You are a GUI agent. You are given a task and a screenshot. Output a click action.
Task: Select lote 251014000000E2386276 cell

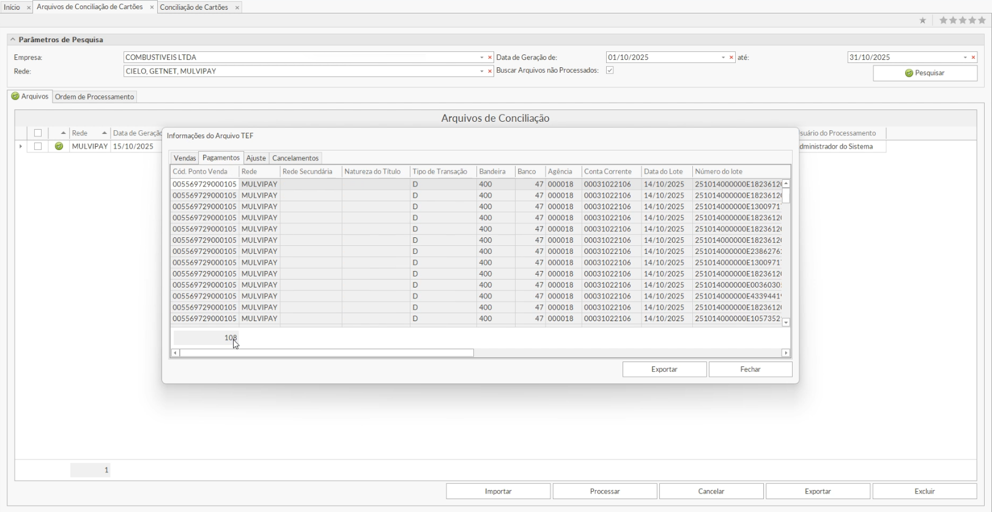(x=738, y=251)
